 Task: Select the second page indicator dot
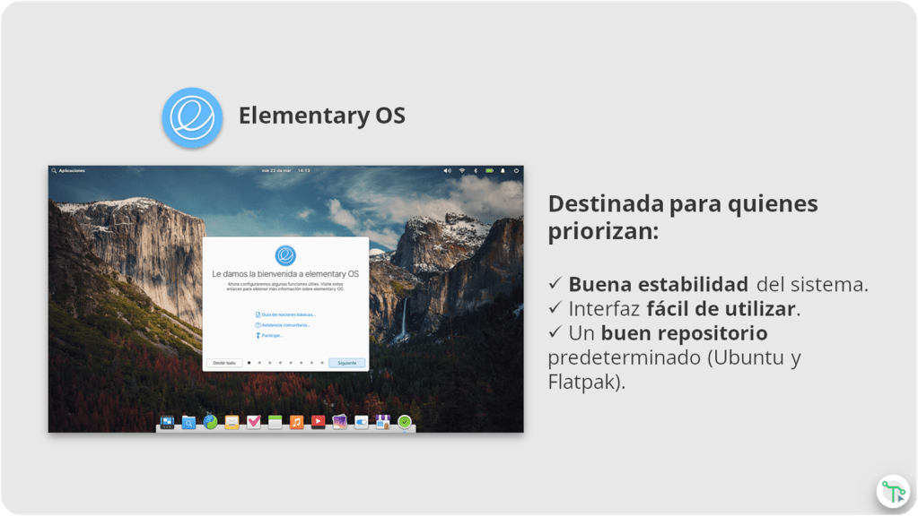pyautogui.click(x=259, y=363)
